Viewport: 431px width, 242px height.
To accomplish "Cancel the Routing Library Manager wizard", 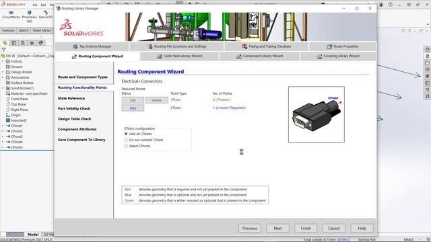I will pos(334,229).
